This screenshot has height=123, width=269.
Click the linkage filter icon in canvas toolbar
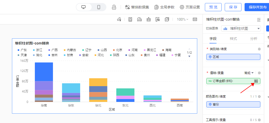point(119,19)
